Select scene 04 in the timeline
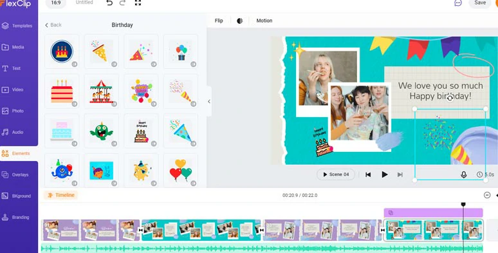Image resolution: width=498 pixels, height=253 pixels. (x=433, y=230)
